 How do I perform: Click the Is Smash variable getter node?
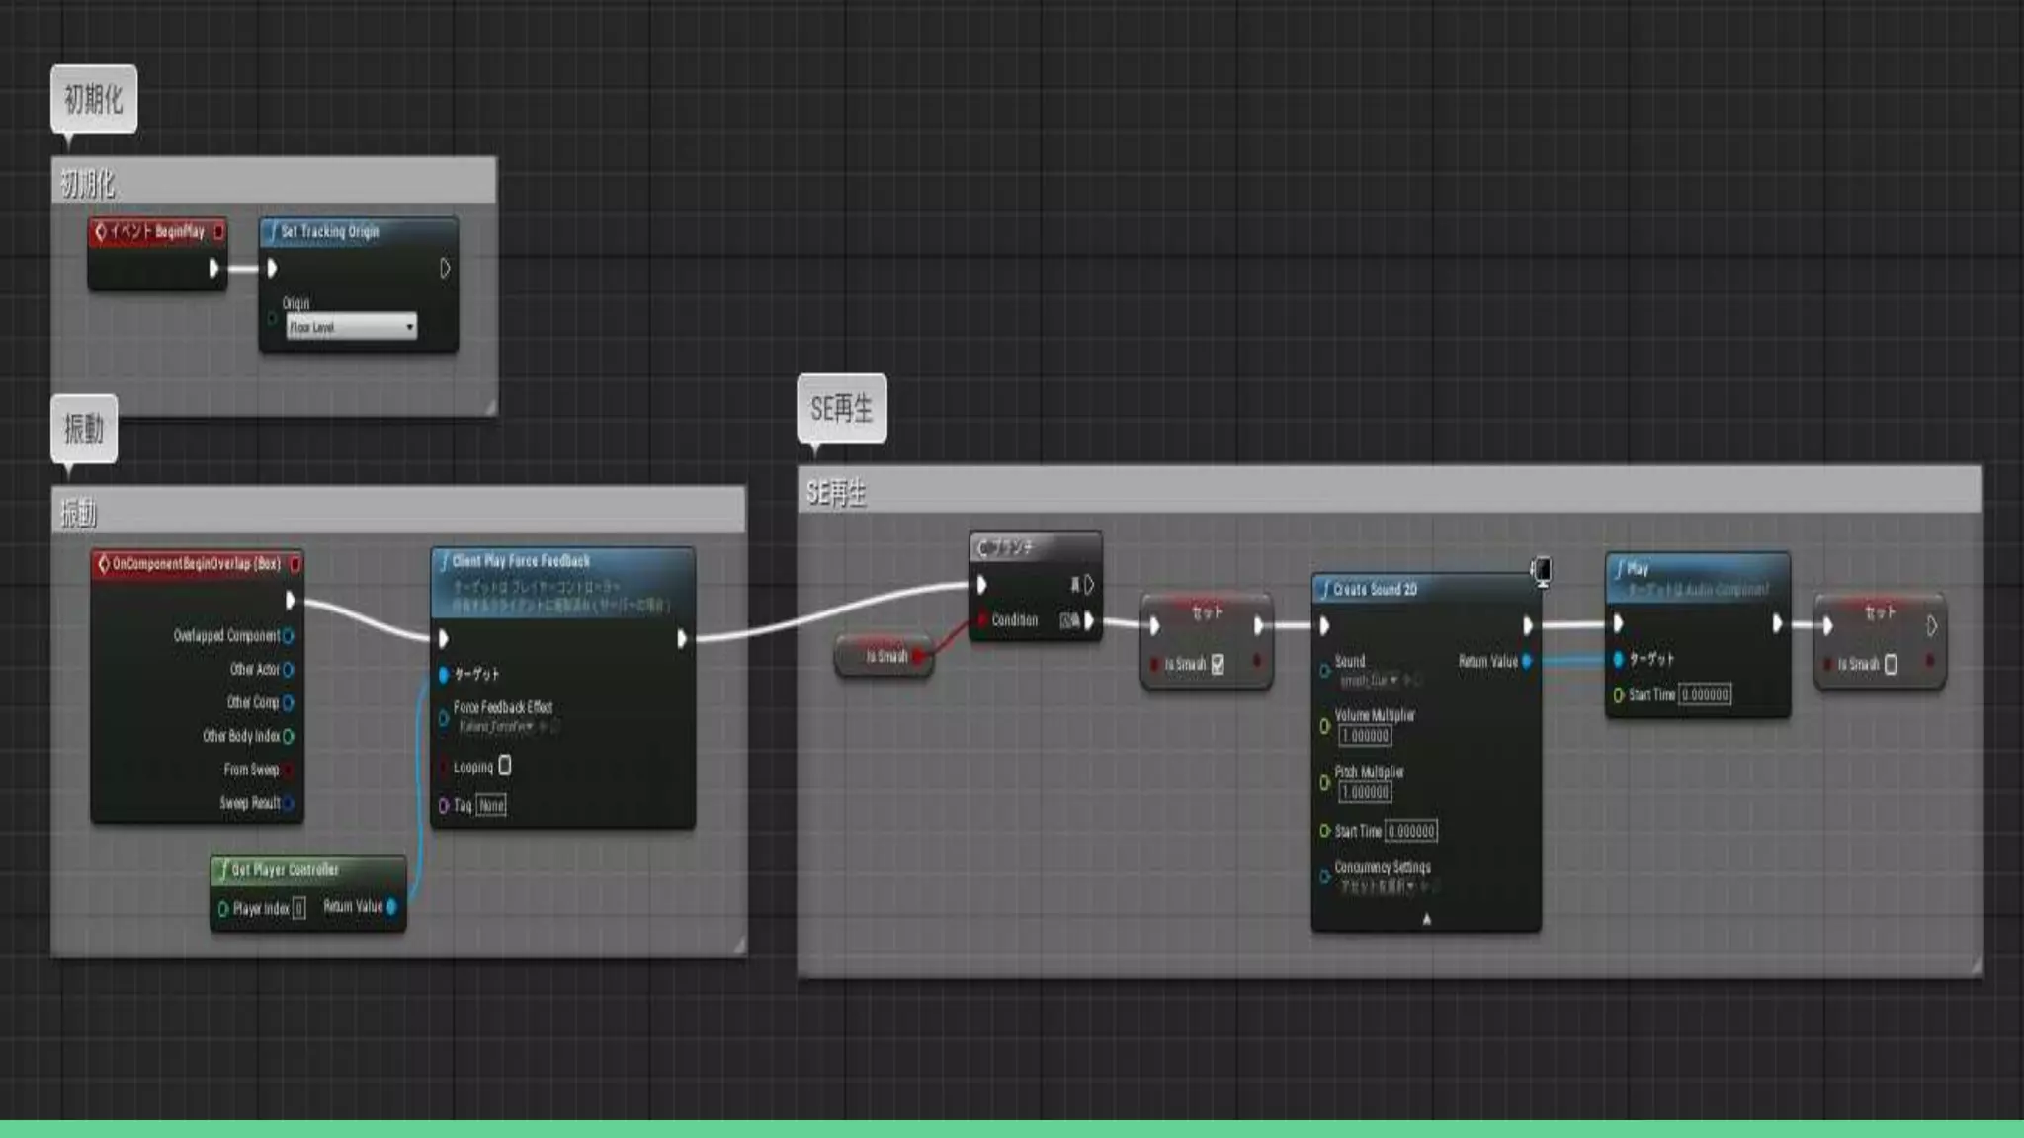[885, 656]
